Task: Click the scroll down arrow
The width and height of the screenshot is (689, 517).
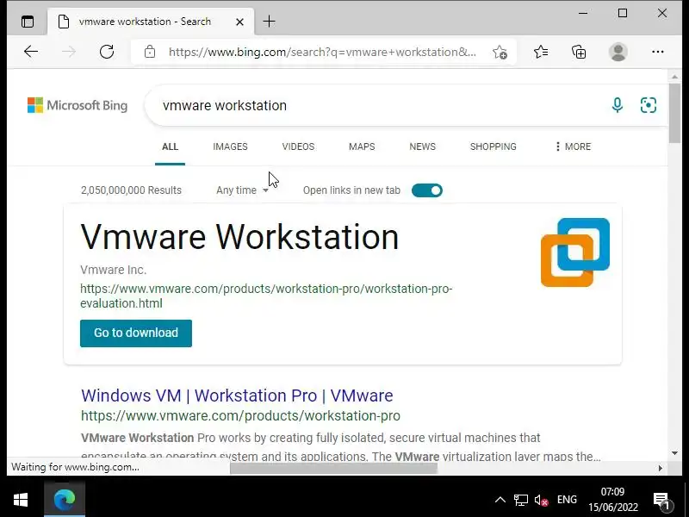Action: pos(674,453)
